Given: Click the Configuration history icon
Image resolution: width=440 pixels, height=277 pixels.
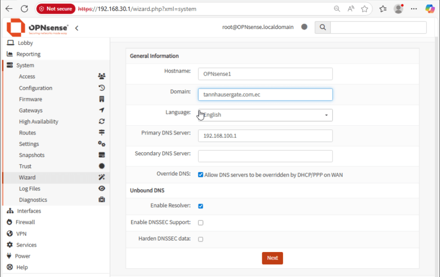Looking at the screenshot, I should coord(102,88).
